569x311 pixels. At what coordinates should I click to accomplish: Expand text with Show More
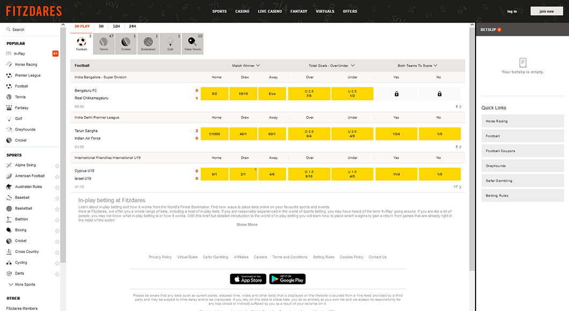pos(247,225)
